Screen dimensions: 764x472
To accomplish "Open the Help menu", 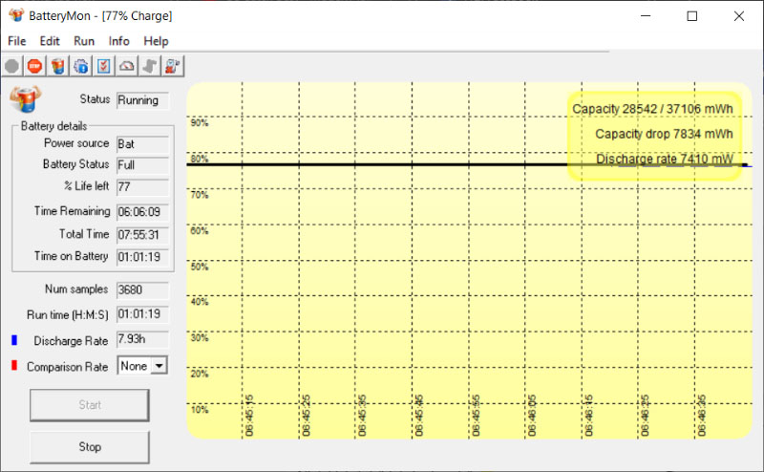I will pyautogui.click(x=156, y=41).
